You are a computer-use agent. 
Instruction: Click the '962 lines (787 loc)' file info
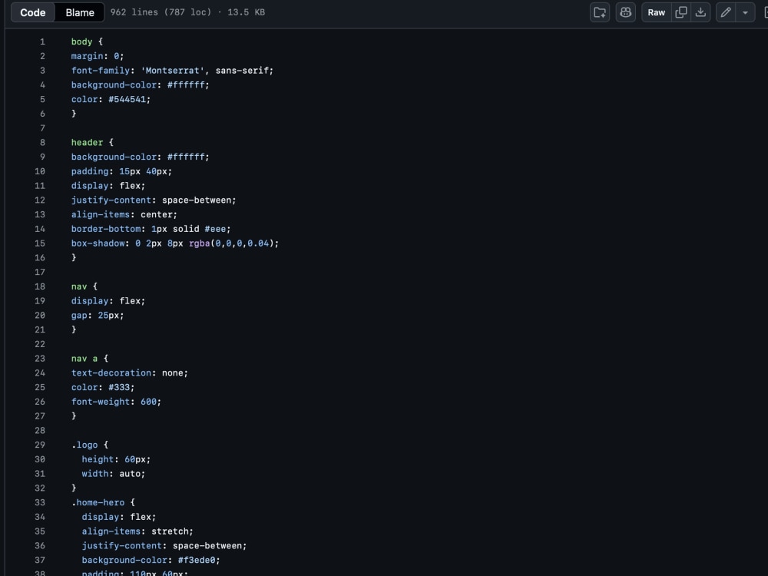click(161, 12)
